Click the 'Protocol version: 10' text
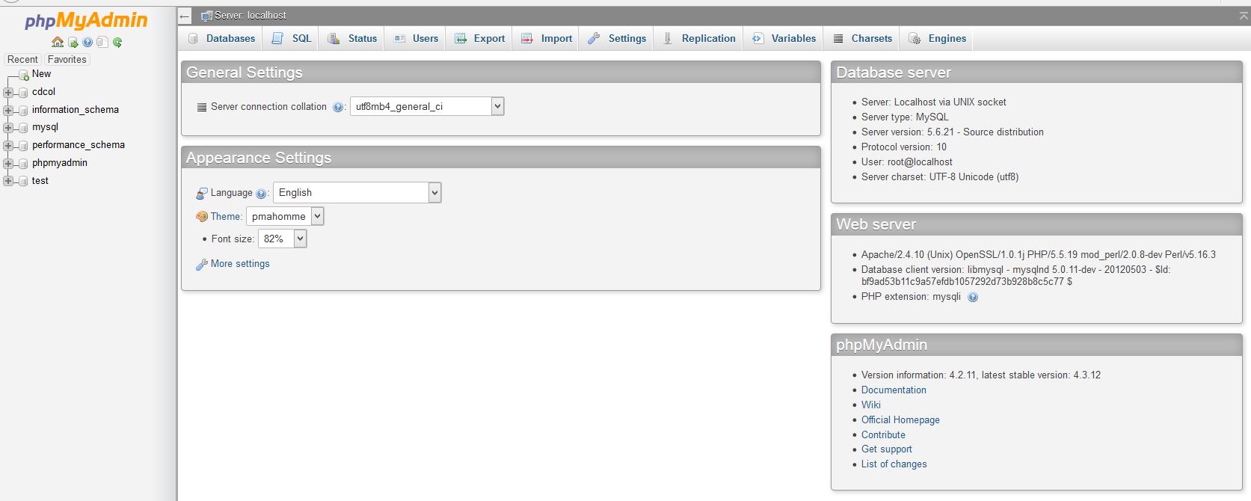1251x501 pixels. click(904, 147)
